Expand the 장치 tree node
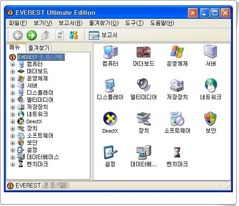Image resolution: width=239 pixels, height=206 pixels. pos(12,129)
